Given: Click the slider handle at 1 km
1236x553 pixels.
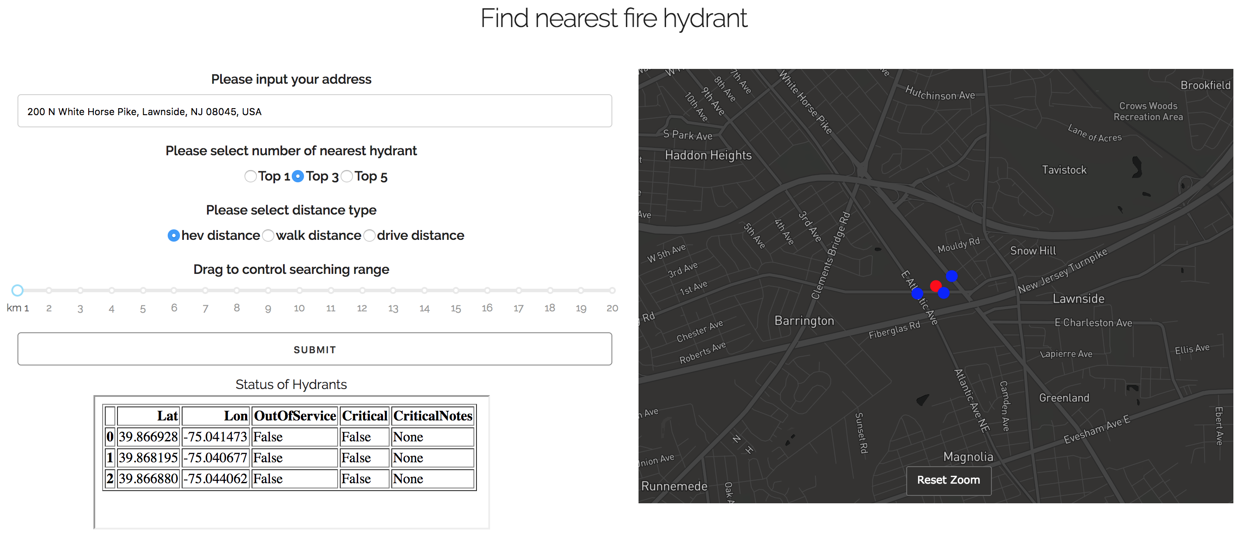Looking at the screenshot, I should (18, 290).
